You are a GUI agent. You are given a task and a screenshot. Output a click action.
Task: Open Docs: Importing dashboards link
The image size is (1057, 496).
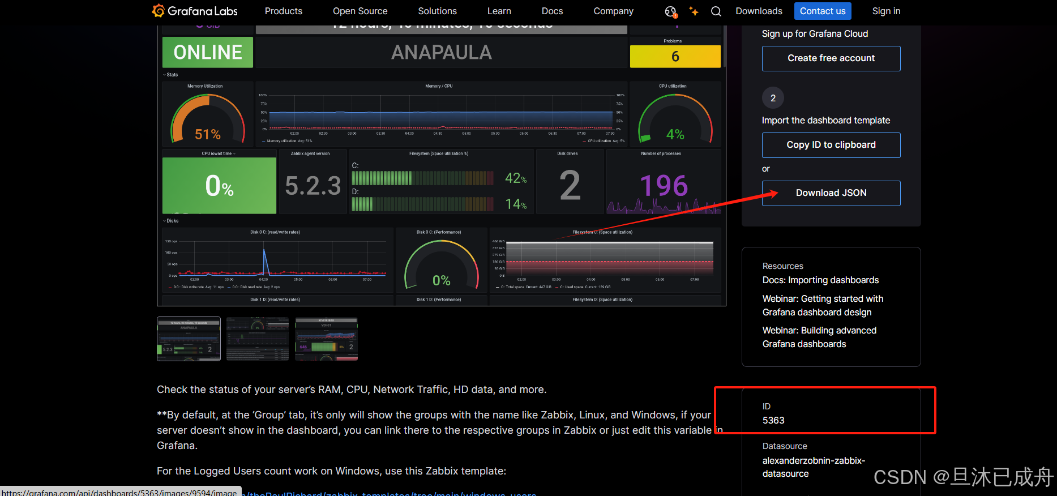point(820,280)
